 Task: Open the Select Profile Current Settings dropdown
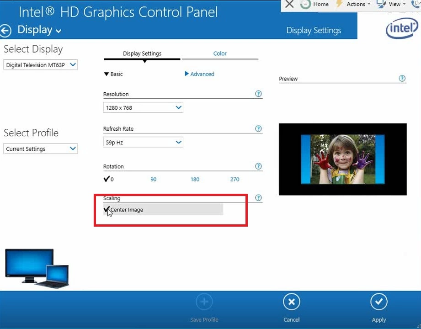(41, 149)
